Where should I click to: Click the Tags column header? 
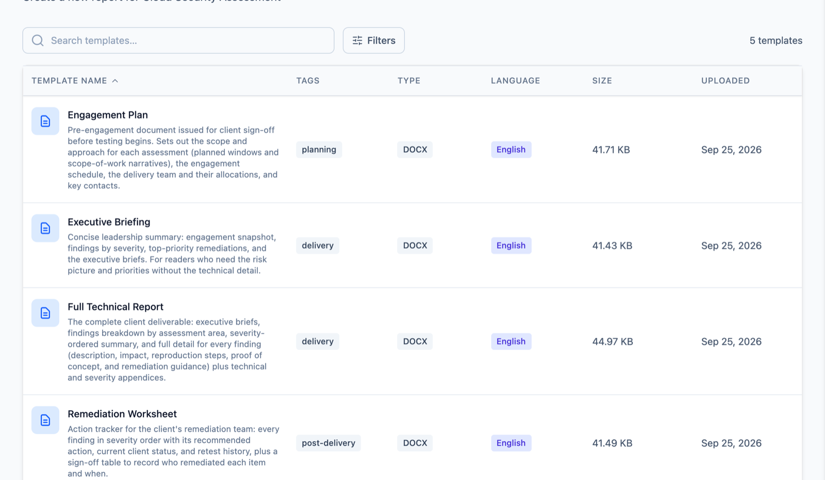coord(308,80)
